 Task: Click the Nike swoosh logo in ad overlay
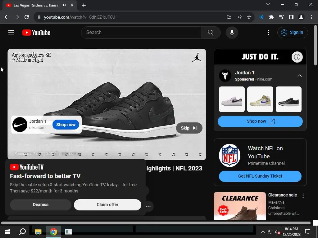(x=20, y=125)
